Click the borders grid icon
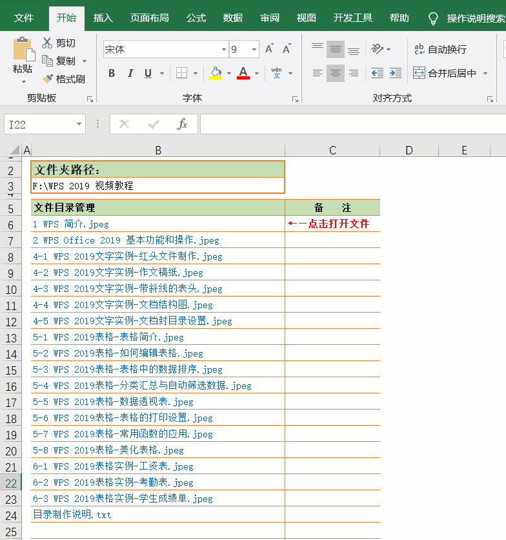The image size is (506, 540). click(x=181, y=73)
